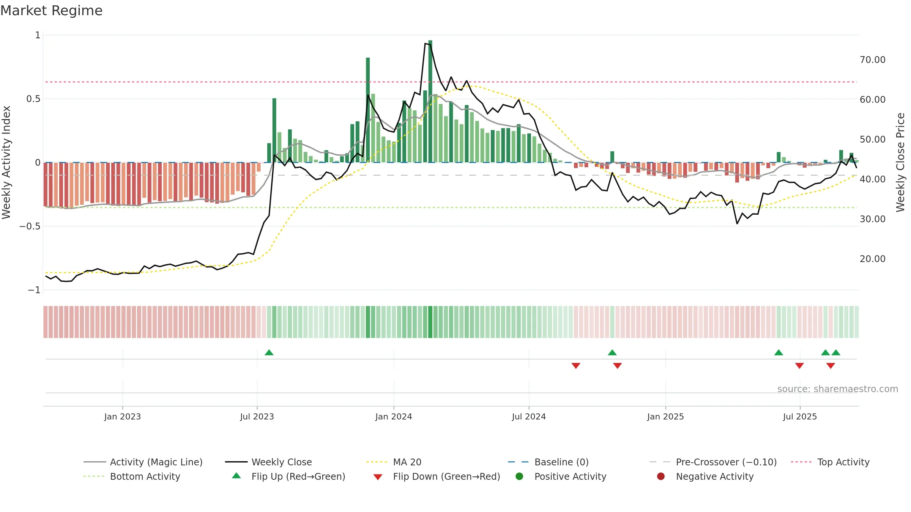This screenshot has width=911, height=512.
Task: Click the Market Regime chart title
Action: 52,11
